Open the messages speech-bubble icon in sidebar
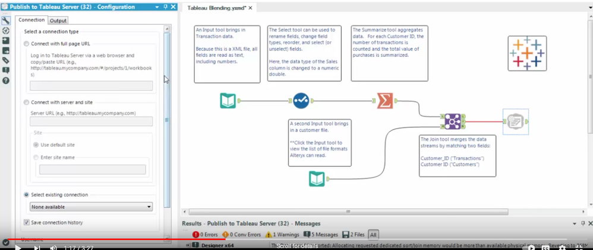This screenshot has width=593, height=250. 5,70
